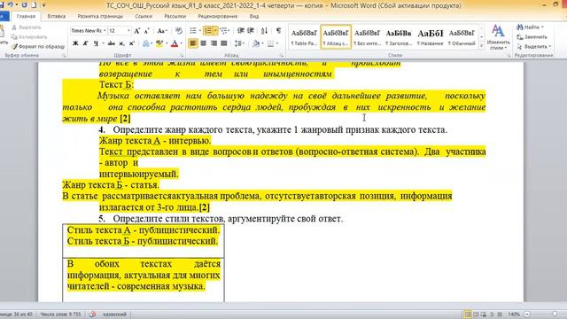Sort text alphabetically
Viewport: 567px width, 319px height.
click(x=264, y=31)
